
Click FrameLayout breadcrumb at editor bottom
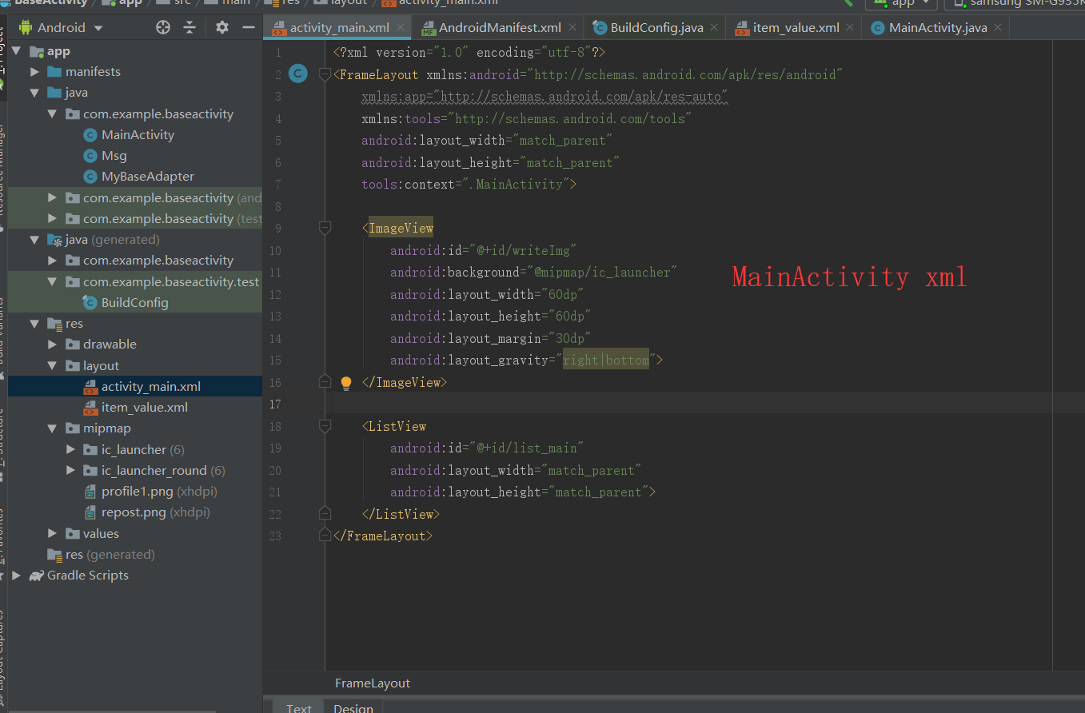[372, 683]
